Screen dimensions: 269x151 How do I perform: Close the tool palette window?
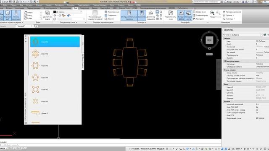coord(26,36)
